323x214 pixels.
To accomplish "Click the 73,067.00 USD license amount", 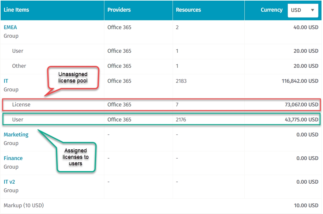I will point(302,105).
